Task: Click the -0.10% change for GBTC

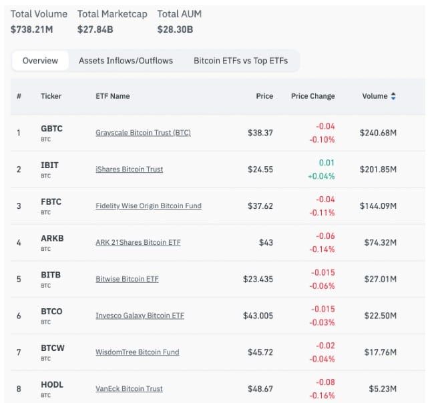Action: 322,139
